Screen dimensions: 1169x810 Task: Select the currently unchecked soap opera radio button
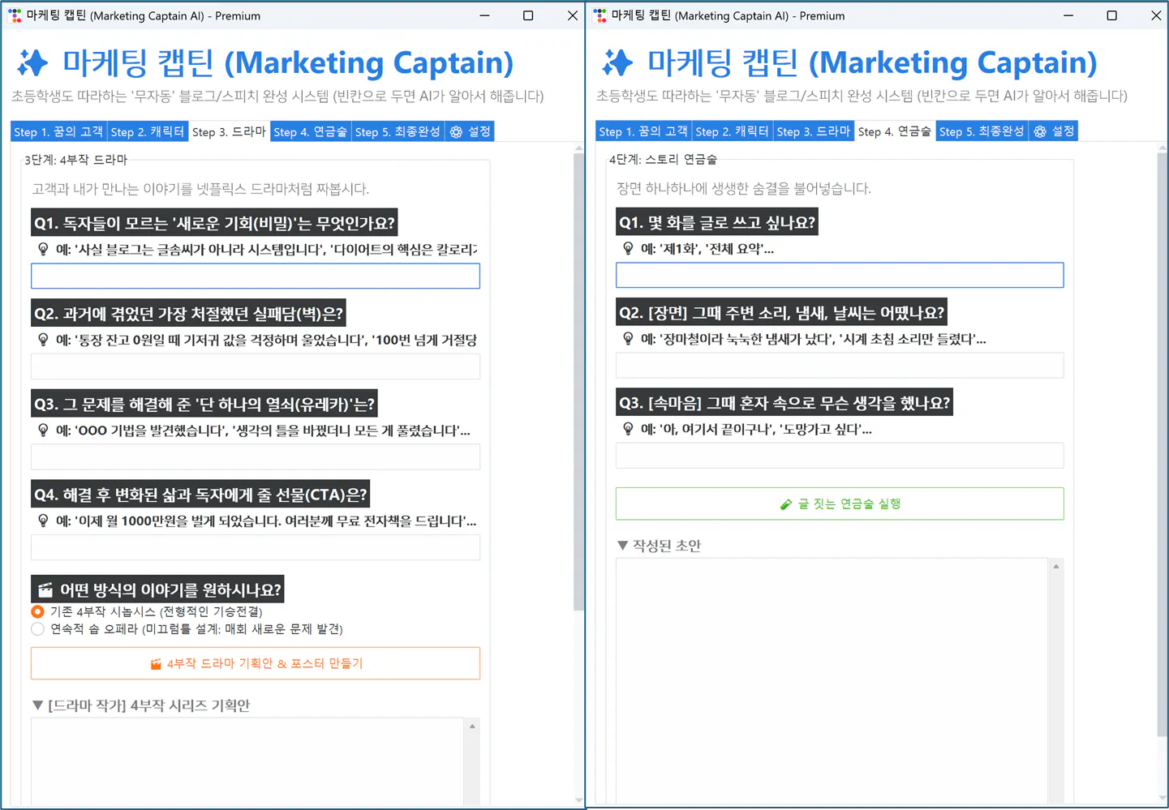pyautogui.click(x=37, y=628)
